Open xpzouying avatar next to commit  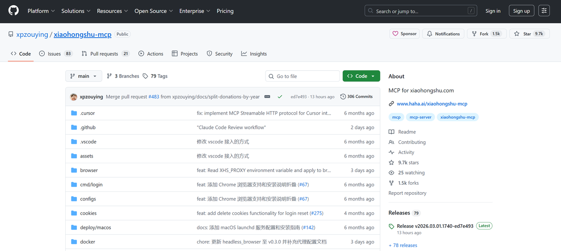tap(74, 97)
